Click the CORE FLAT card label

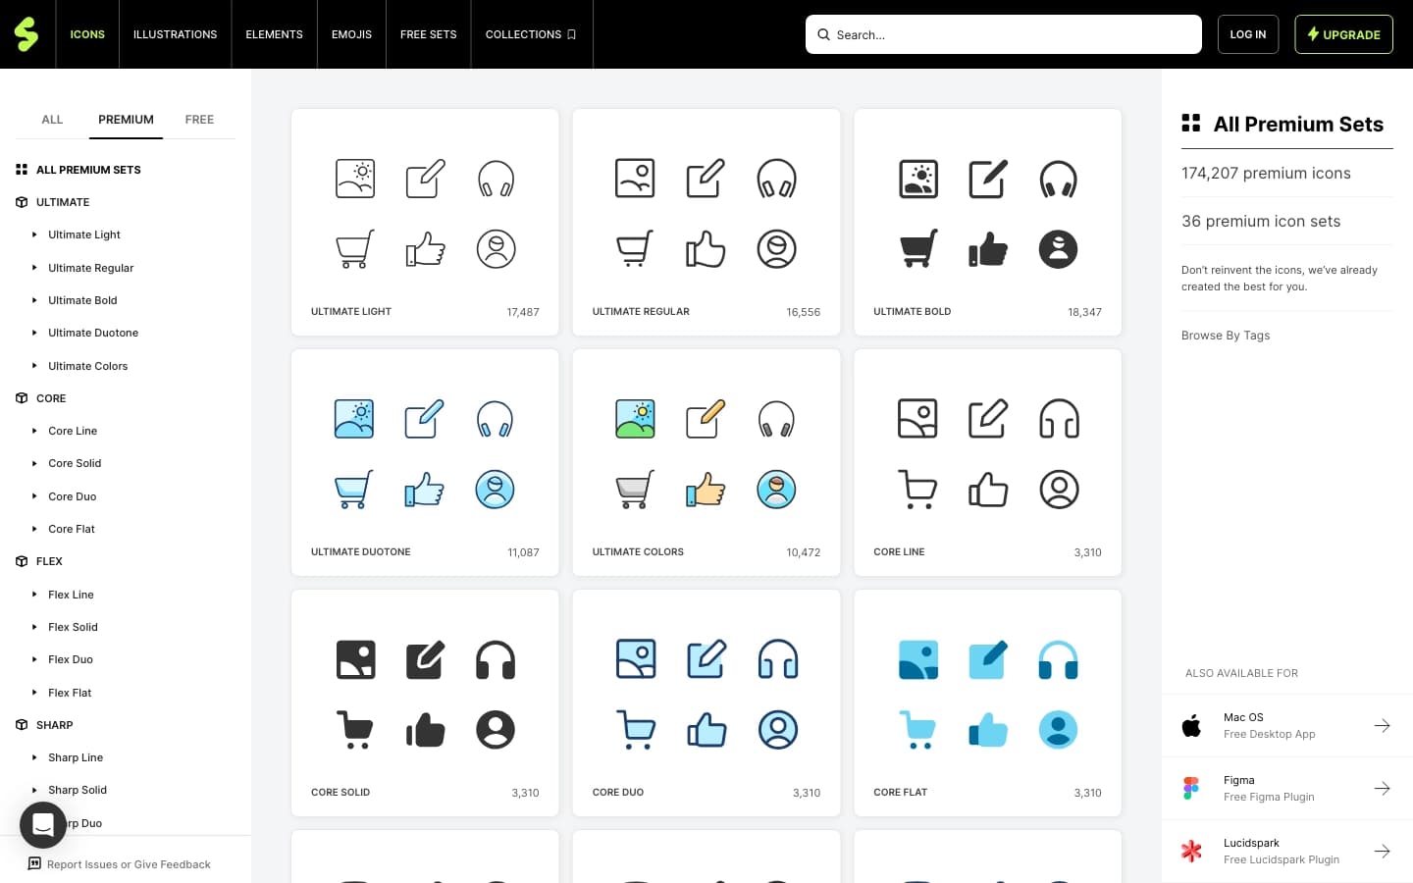point(900,793)
